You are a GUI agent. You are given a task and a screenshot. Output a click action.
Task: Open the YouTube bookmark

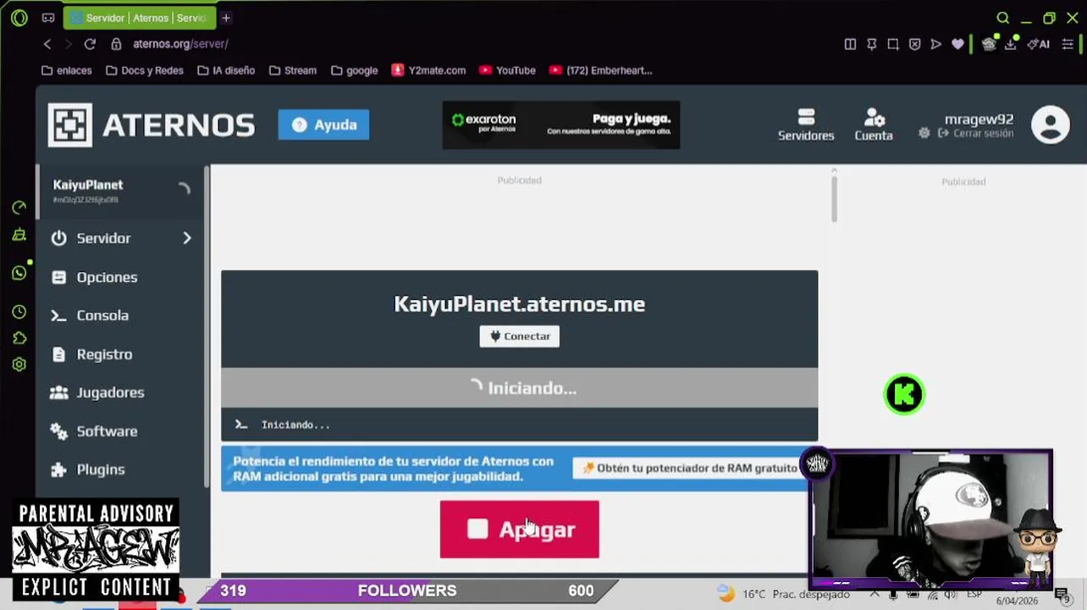click(507, 70)
